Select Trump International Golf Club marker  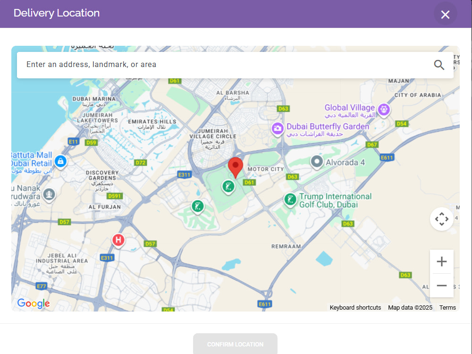click(x=290, y=200)
